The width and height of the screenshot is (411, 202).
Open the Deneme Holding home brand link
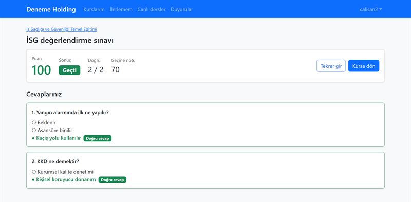[x=51, y=9]
